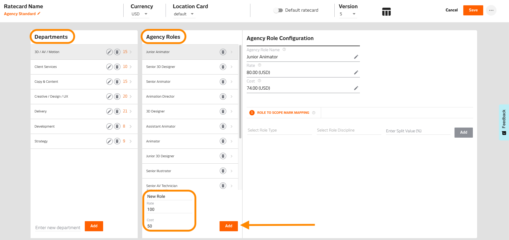The height and width of the screenshot is (240, 509).
Task: Delete the Client Services department
Action: pos(117,67)
